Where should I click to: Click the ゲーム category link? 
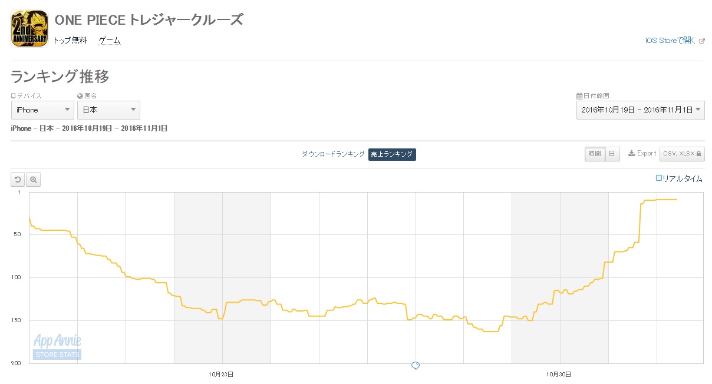point(109,41)
